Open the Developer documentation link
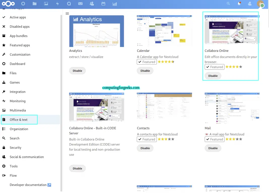 (x=28, y=185)
